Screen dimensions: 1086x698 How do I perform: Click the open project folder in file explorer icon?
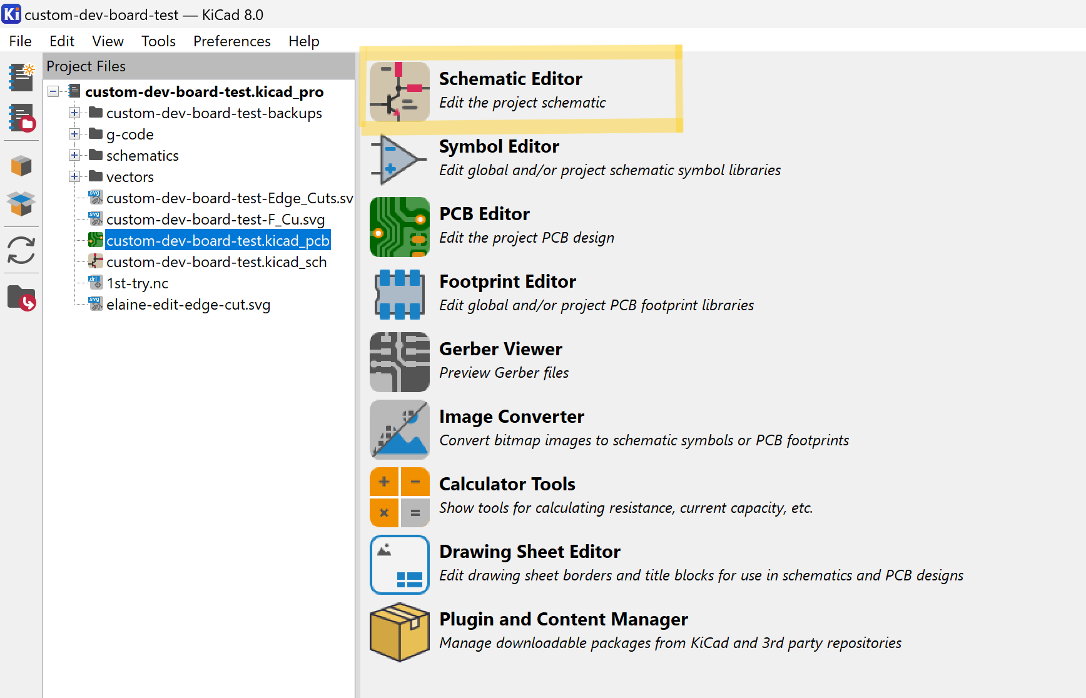tap(21, 298)
